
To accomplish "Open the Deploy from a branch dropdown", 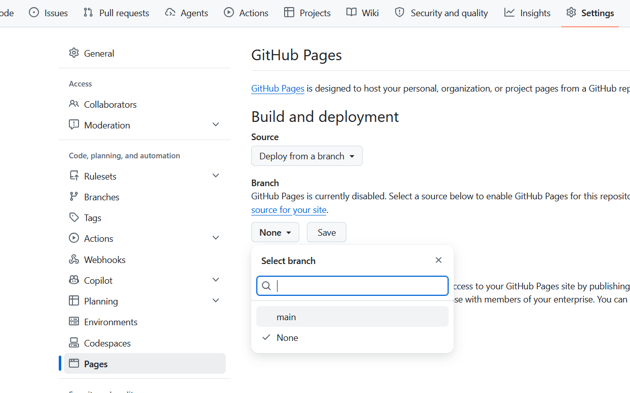I will pyautogui.click(x=307, y=156).
